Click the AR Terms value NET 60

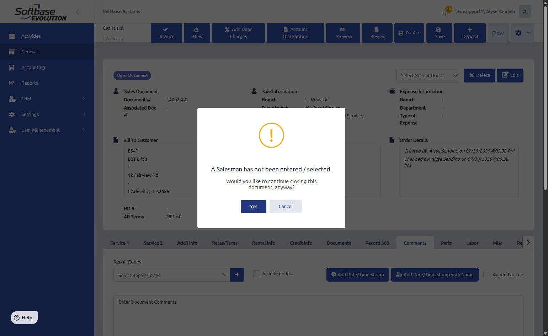pyautogui.click(x=174, y=217)
